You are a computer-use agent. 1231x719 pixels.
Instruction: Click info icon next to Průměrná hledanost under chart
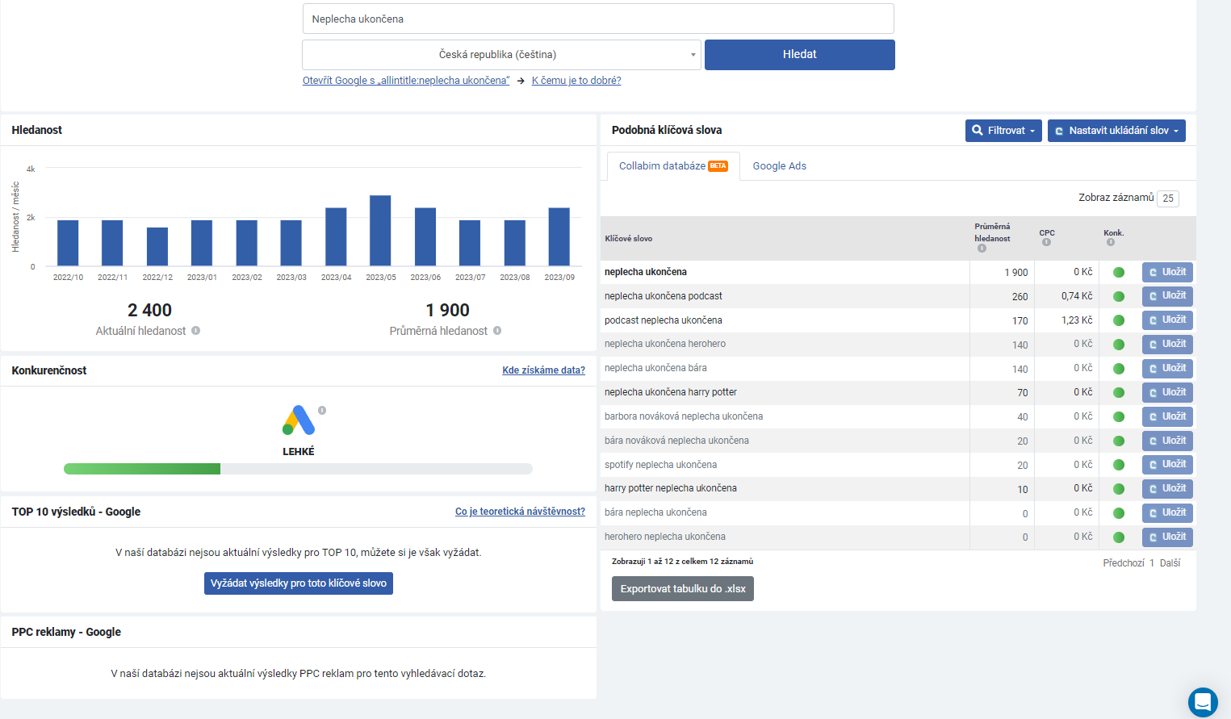(497, 331)
